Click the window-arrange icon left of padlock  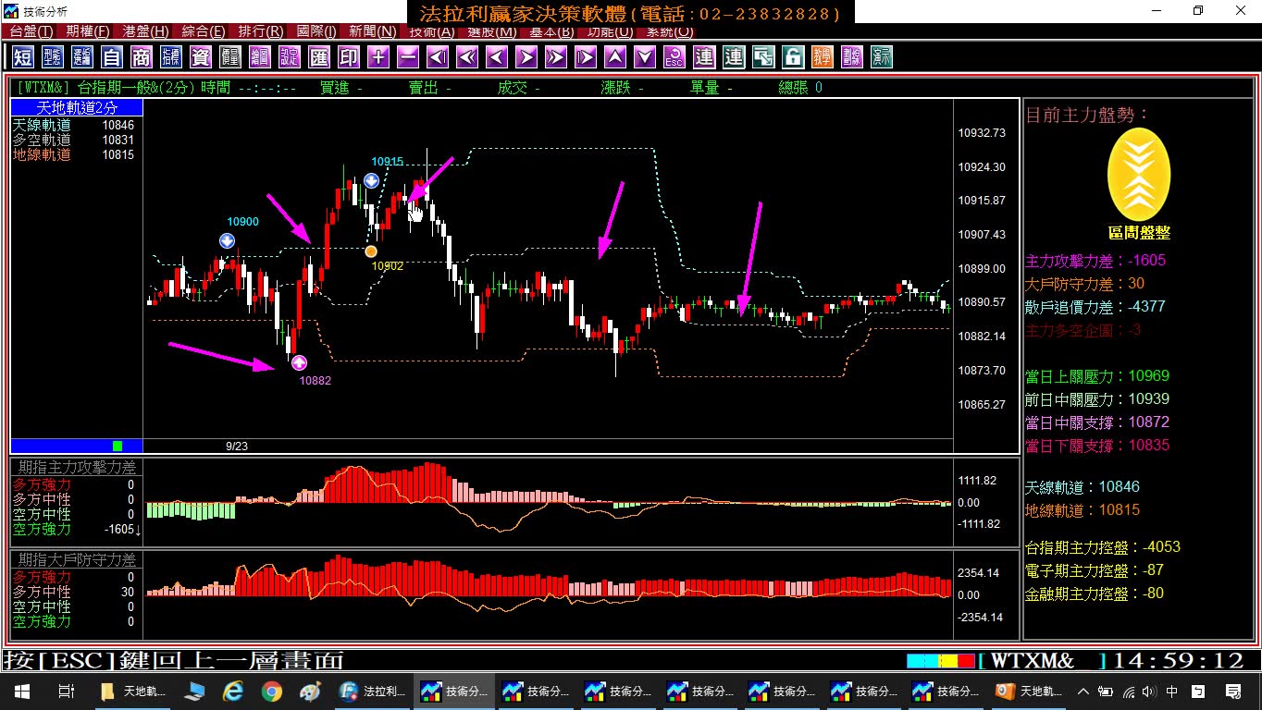tap(763, 56)
